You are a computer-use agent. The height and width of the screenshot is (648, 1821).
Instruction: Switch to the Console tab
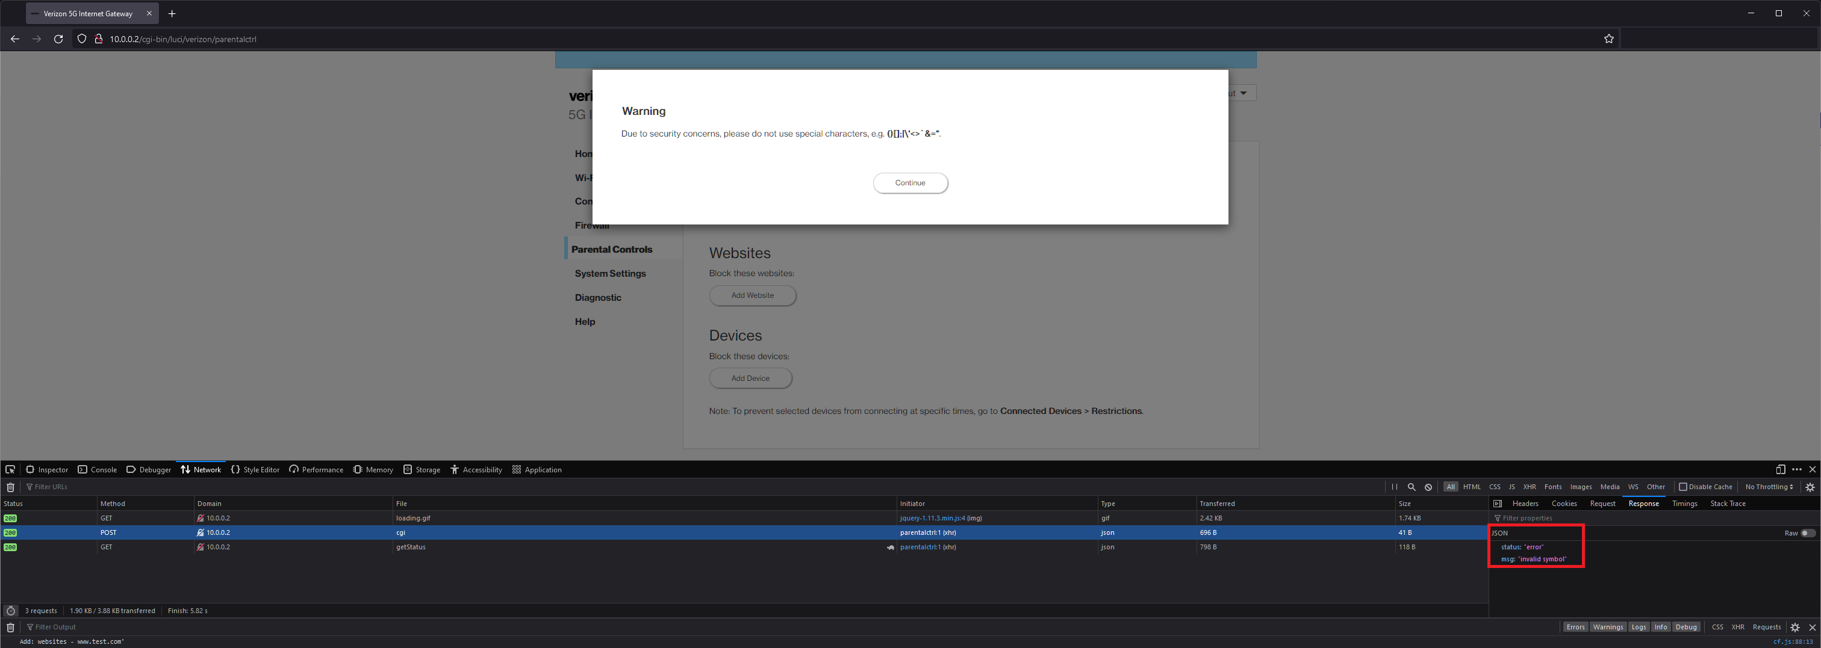point(98,469)
